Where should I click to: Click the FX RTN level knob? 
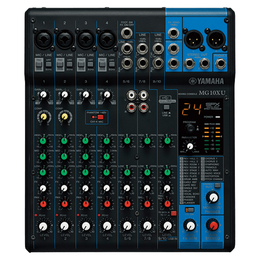pos(189,225)
